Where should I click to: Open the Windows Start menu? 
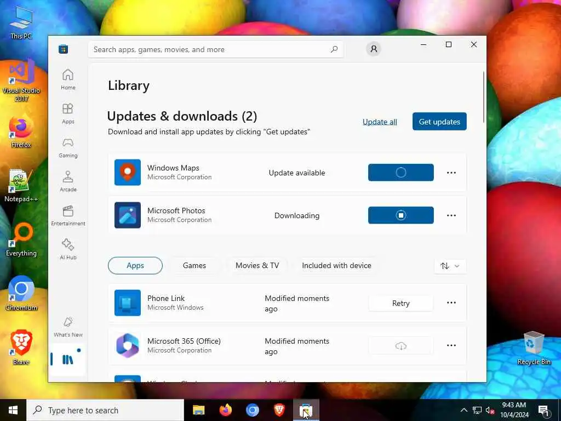point(13,410)
